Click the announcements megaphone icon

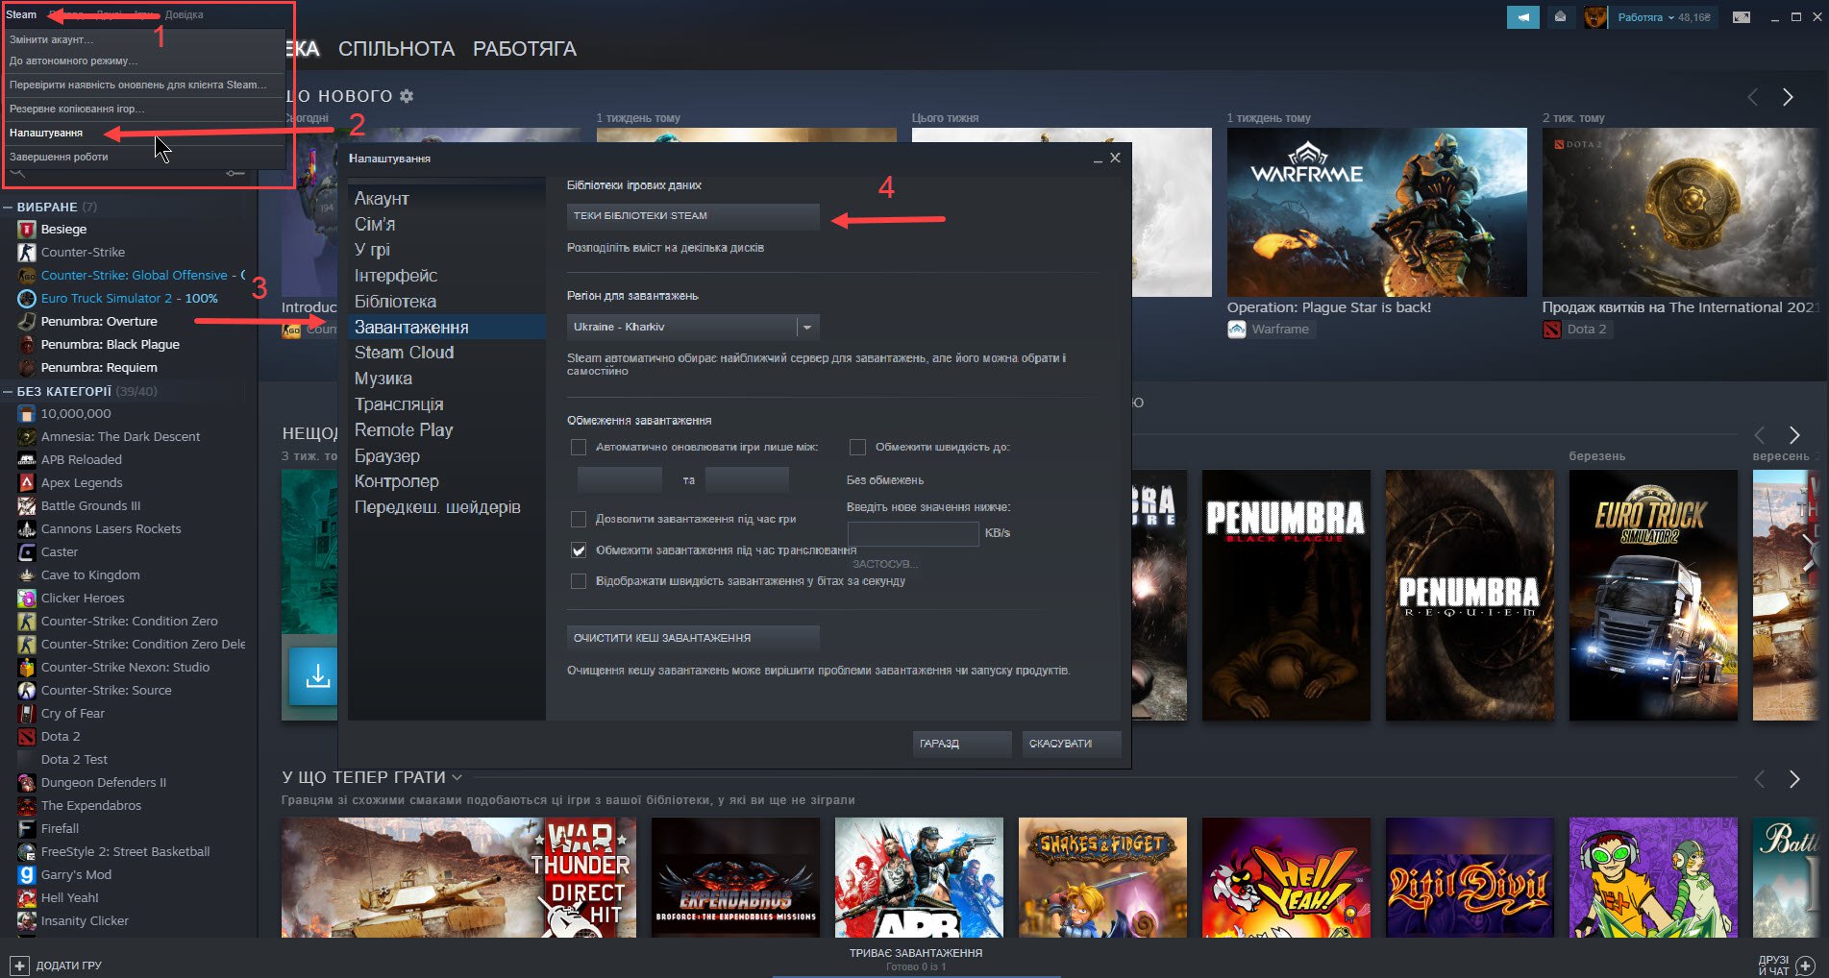click(x=1522, y=17)
